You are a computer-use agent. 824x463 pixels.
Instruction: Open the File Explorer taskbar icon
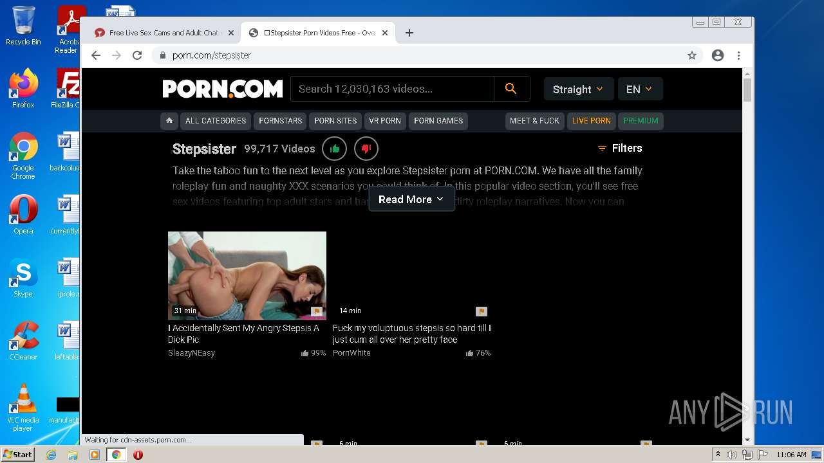73,455
